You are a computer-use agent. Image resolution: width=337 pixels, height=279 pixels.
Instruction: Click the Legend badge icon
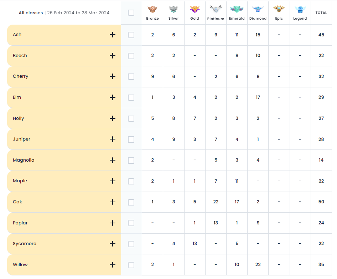300,9
